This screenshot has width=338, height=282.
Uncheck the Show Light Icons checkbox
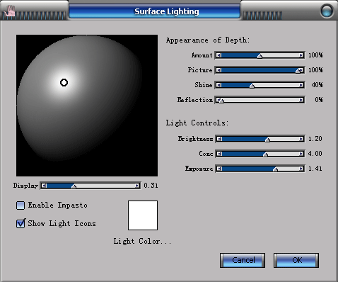[x=21, y=223]
